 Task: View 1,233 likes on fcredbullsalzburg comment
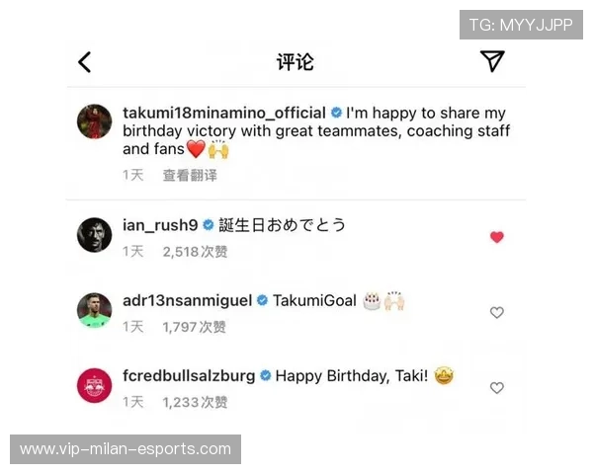pos(195,402)
